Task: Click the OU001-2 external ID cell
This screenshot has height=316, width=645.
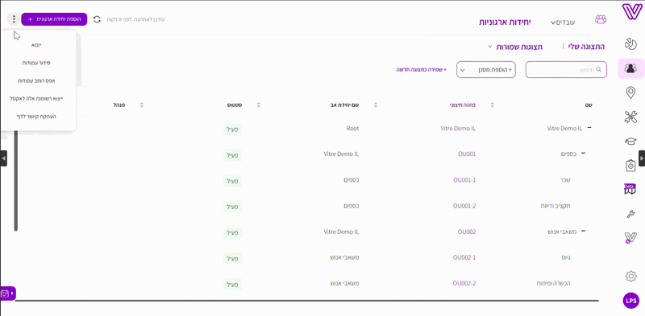Action: click(x=464, y=206)
